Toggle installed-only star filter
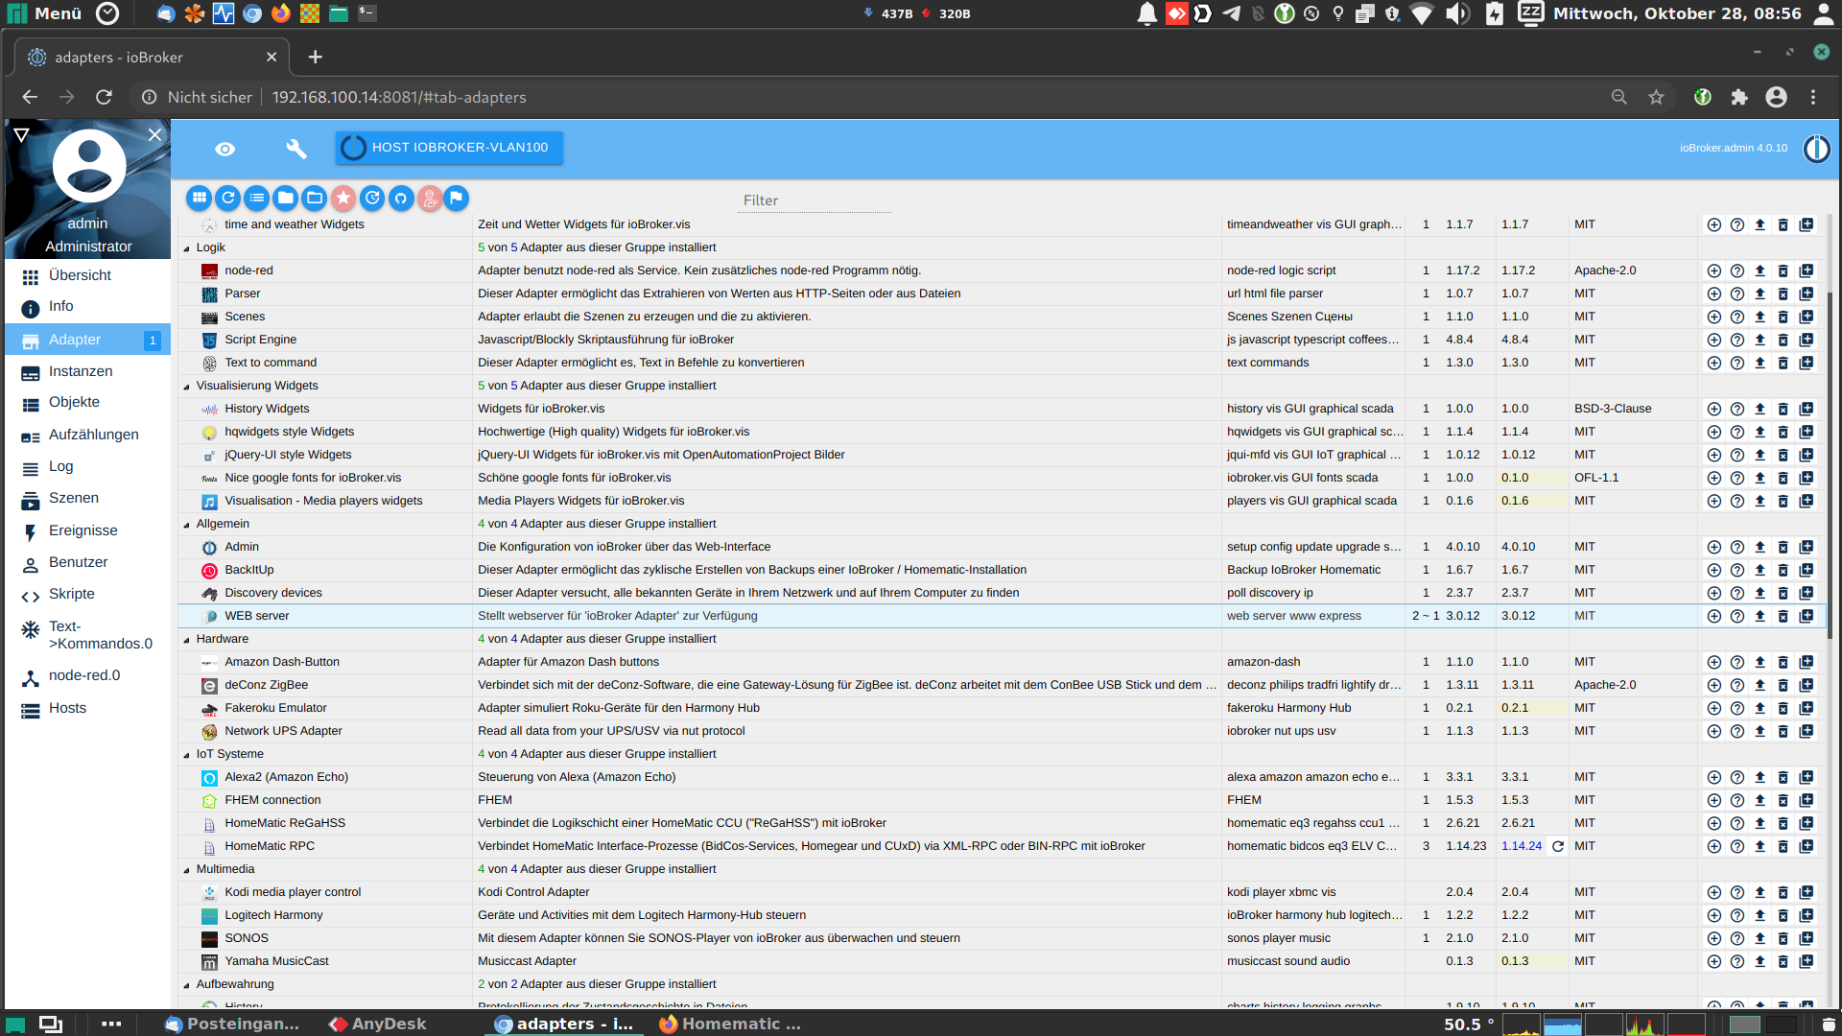This screenshot has height=1036, width=1842. tap(342, 198)
